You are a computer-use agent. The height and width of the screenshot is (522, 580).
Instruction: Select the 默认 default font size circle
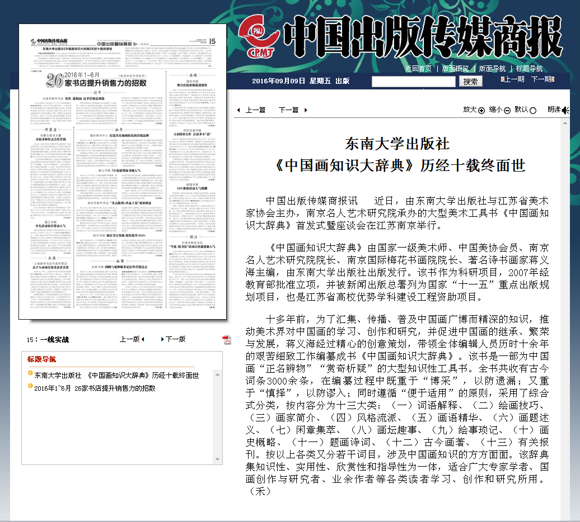click(532, 110)
